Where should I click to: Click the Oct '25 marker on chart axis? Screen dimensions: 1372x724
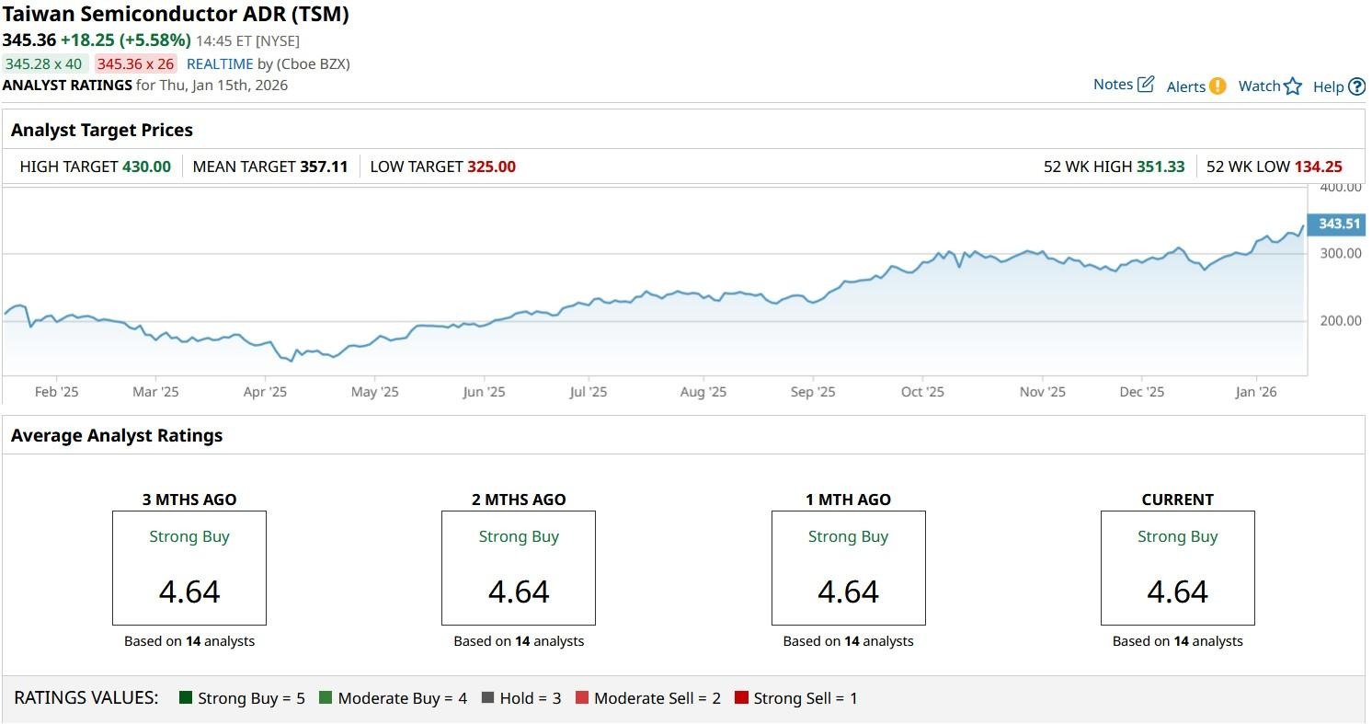pyautogui.click(x=922, y=392)
